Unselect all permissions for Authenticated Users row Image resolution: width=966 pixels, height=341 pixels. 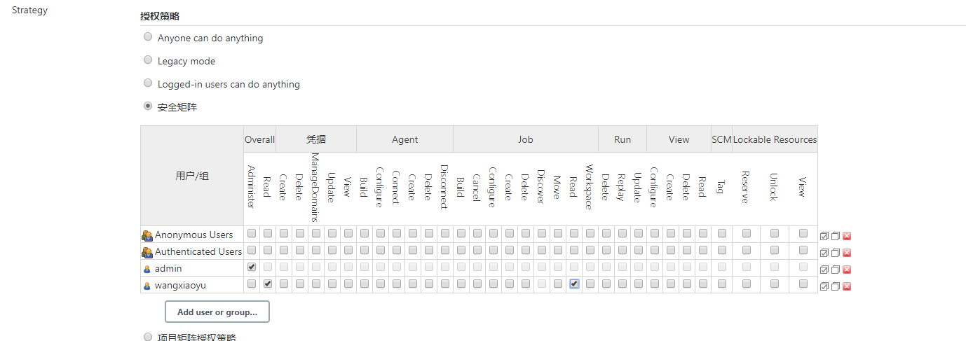pos(836,253)
